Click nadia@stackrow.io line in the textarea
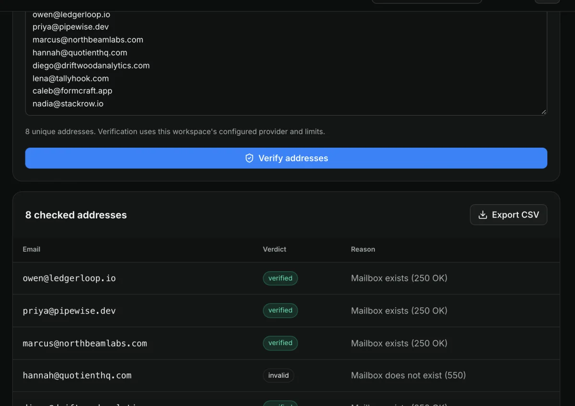This screenshot has height=406, width=575. coord(68,104)
